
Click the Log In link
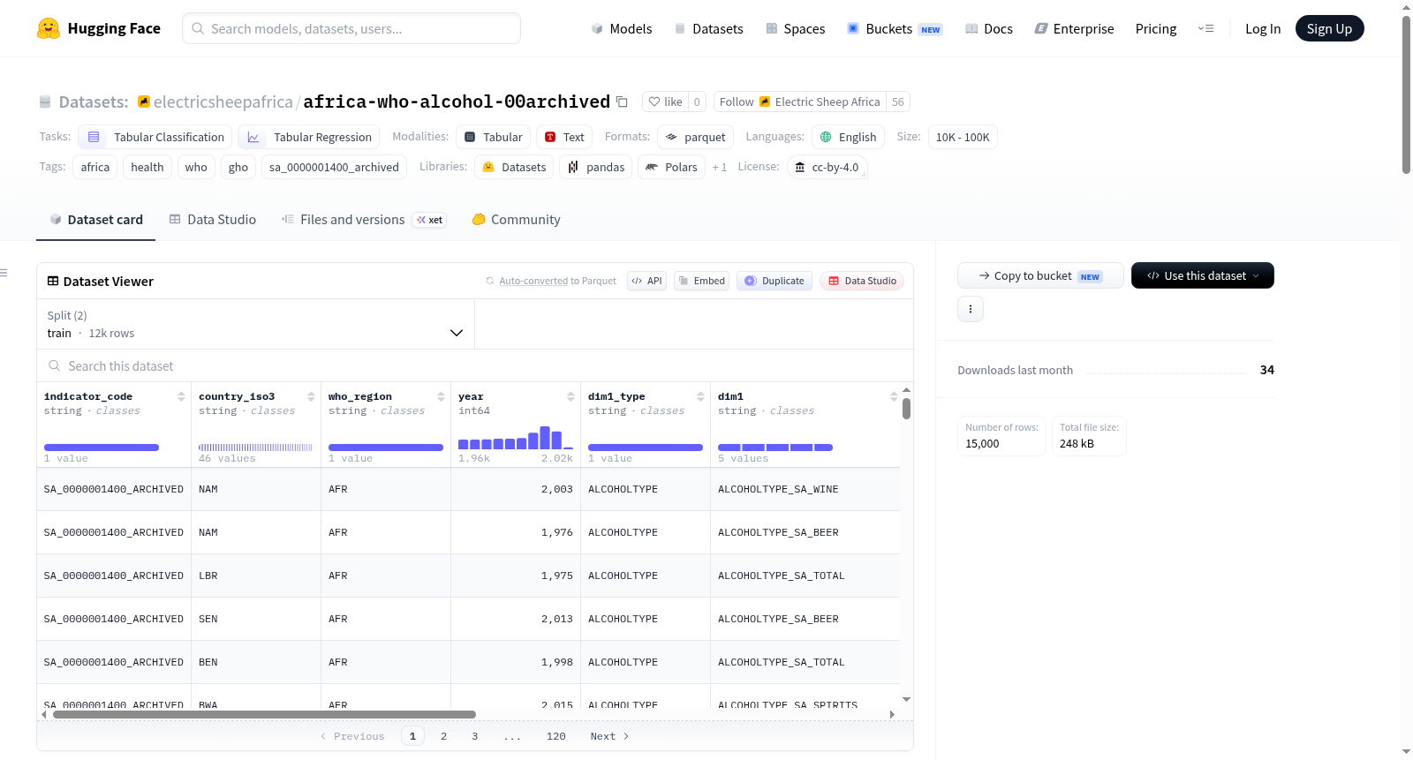pyautogui.click(x=1263, y=28)
